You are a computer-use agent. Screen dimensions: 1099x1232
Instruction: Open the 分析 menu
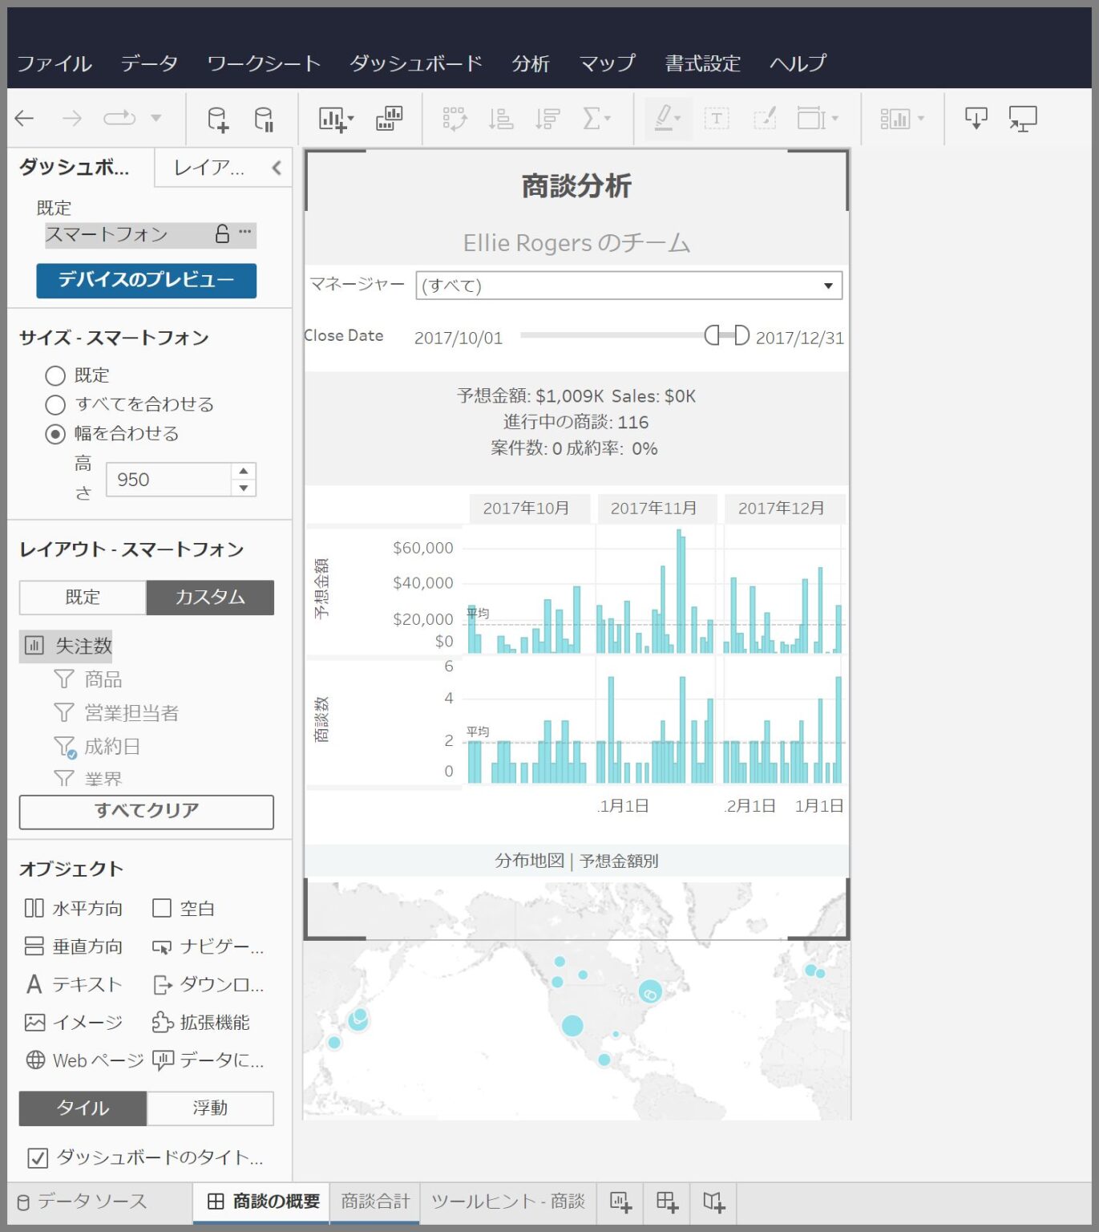point(531,63)
